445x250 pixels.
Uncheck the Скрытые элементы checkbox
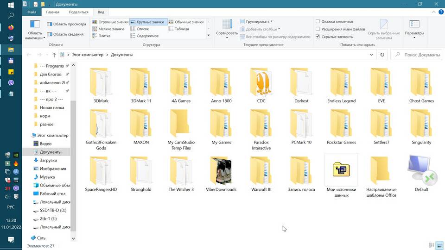(318, 37)
